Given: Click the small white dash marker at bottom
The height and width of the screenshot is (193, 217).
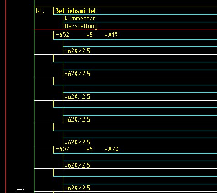Looking at the screenshot, I should point(20,189).
